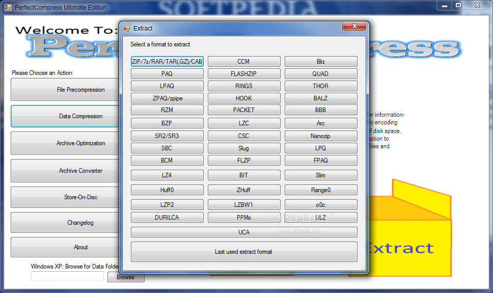Select the Range0 format
This screenshot has width=493, height=293.
[x=321, y=190]
